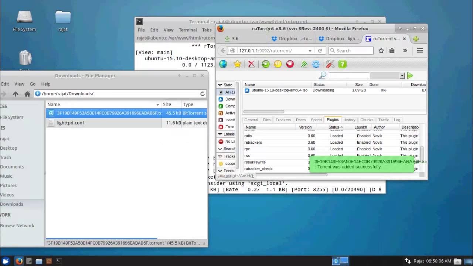The width and height of the screenshot is (473, 266).
Task: Click the torrent list horizontal scrollbar
Action: (264, 112)
